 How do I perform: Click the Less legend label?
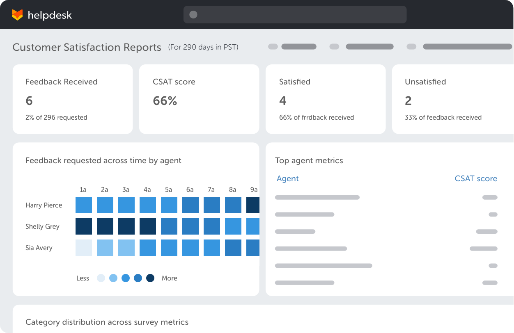pos(83,278)
